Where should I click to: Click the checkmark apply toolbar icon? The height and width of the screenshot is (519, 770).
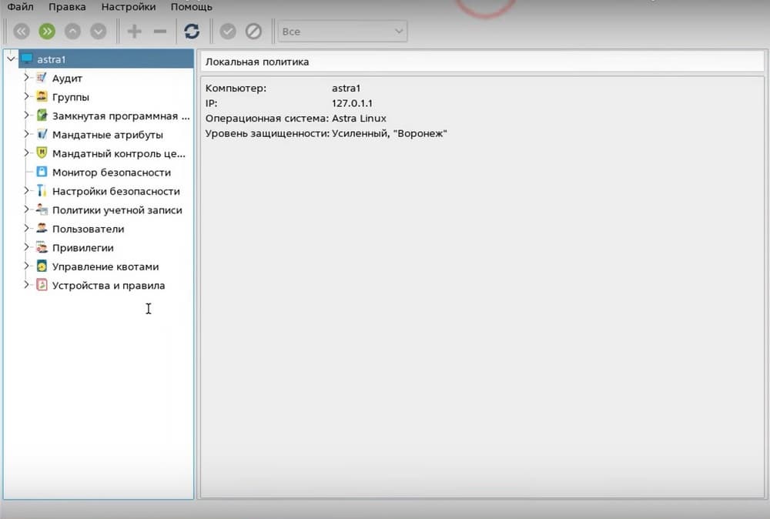(x=227, y=32)
